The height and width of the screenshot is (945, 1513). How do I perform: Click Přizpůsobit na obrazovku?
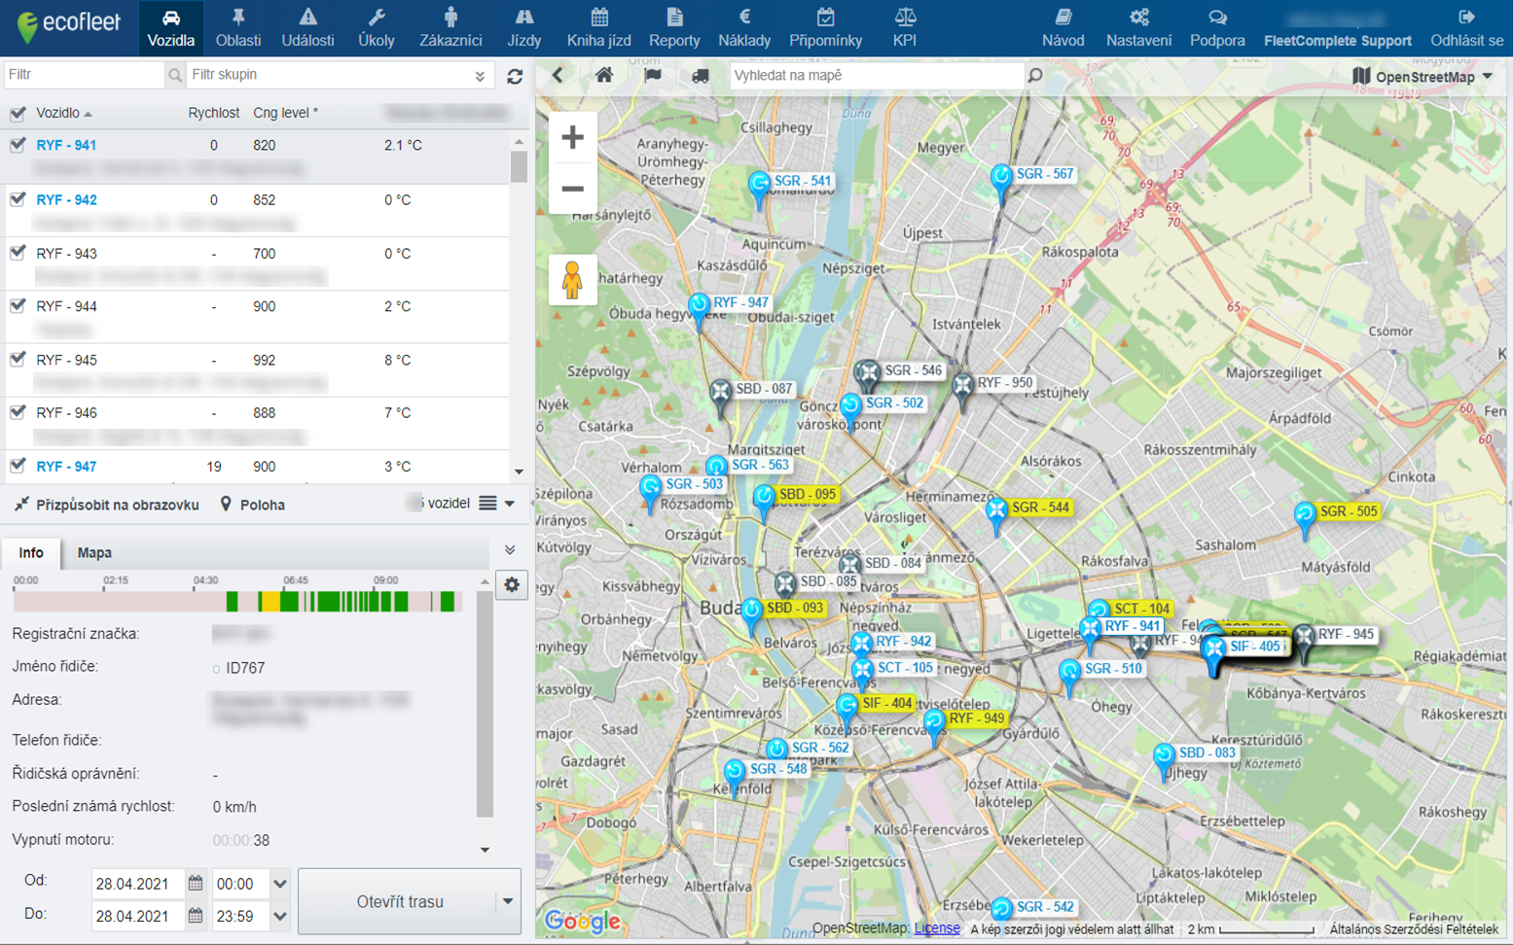pos(107,505)
